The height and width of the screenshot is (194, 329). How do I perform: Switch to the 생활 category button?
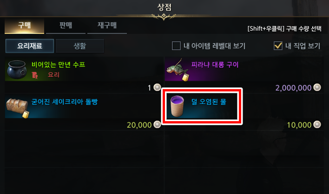pyautogui.click(x=80, y=46)
